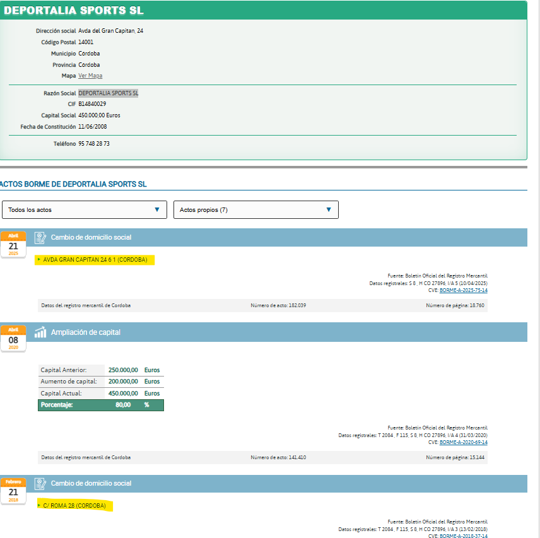This screenshot has height=538, width=540.
Task: Click the Capital Social 450.000,00 Euros value
Action: click(99, 115)
